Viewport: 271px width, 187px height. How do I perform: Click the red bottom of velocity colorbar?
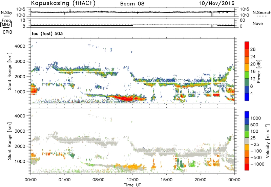tap(247, 167)
